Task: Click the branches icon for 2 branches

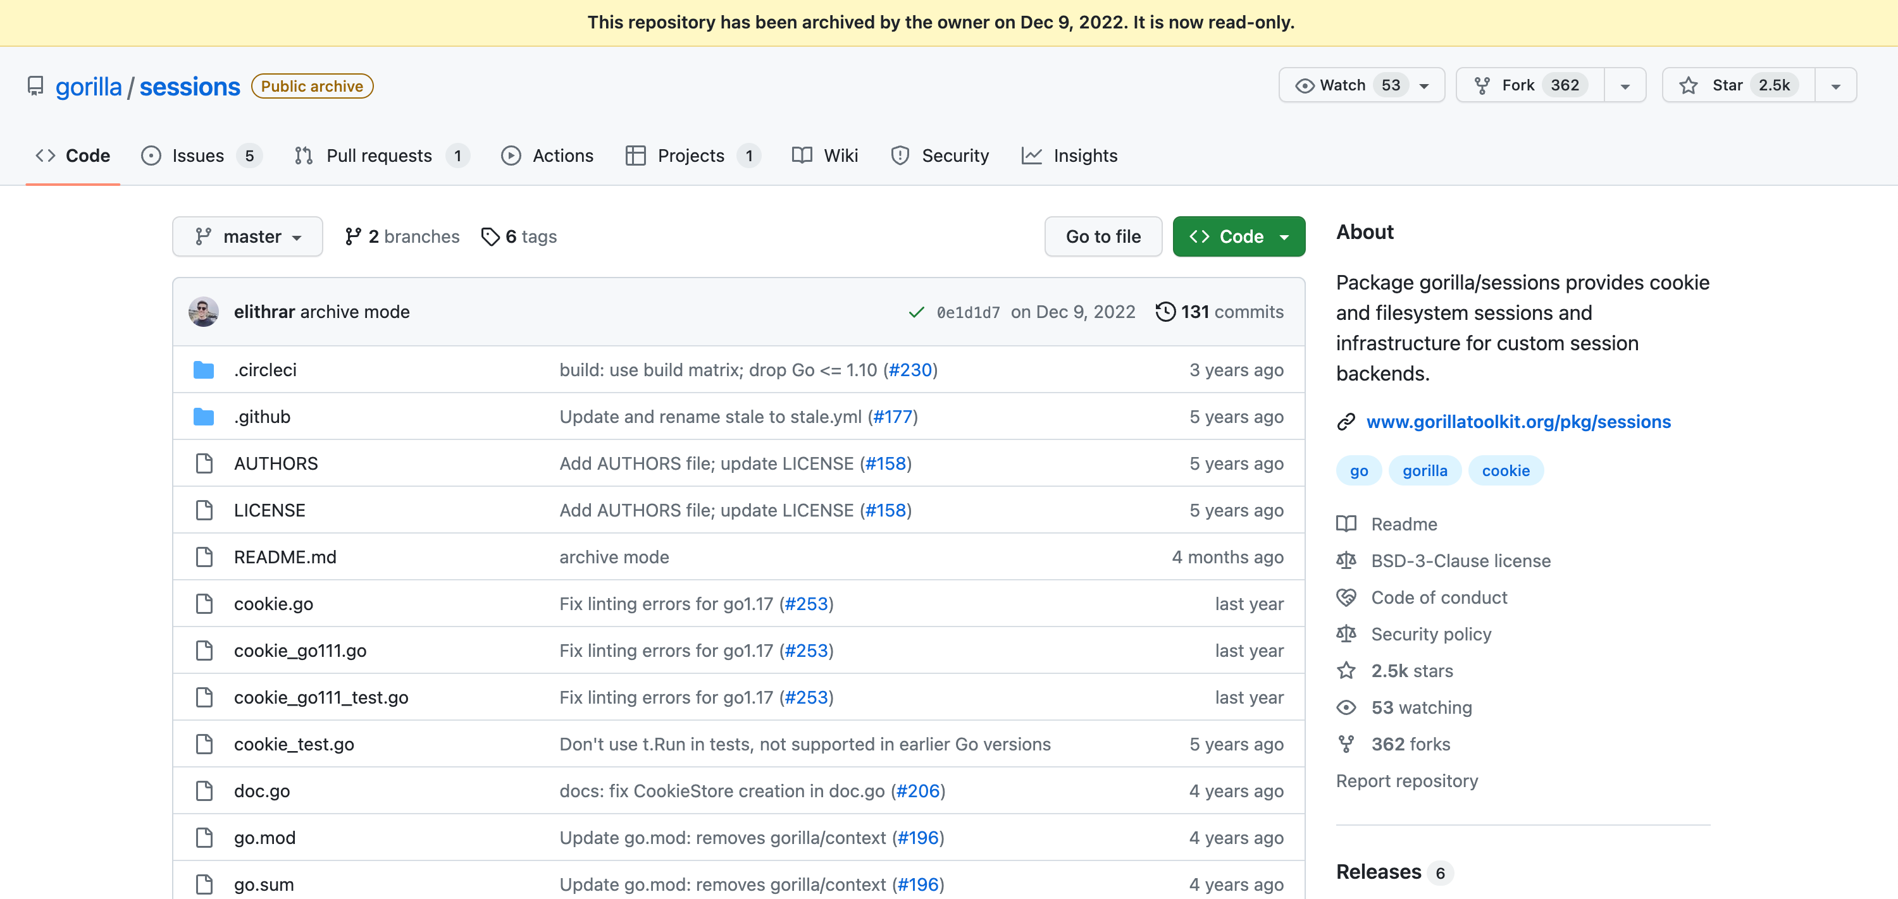Action: [x=353, y=236]
